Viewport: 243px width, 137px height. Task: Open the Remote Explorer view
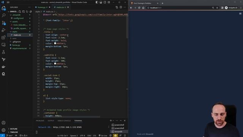coord(3,45)
